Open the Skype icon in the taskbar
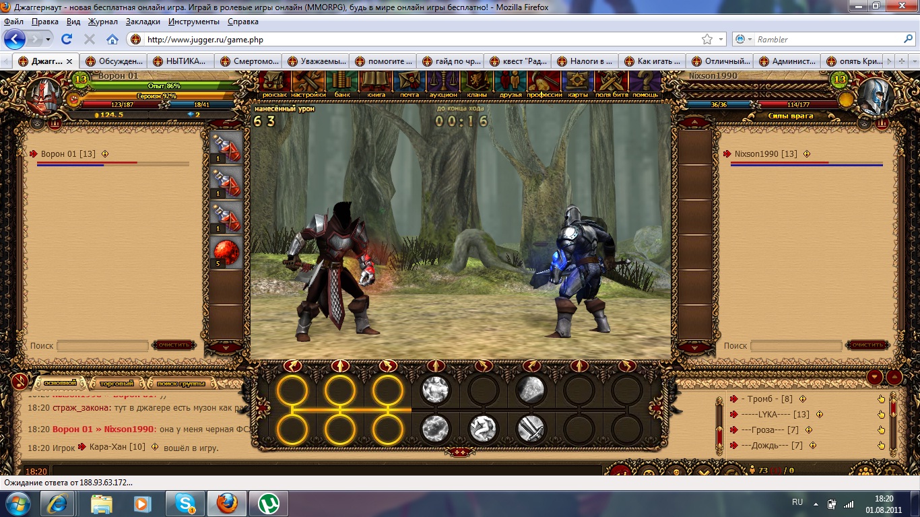The height and width of the screenshot is (517, 920). (185, 503)
